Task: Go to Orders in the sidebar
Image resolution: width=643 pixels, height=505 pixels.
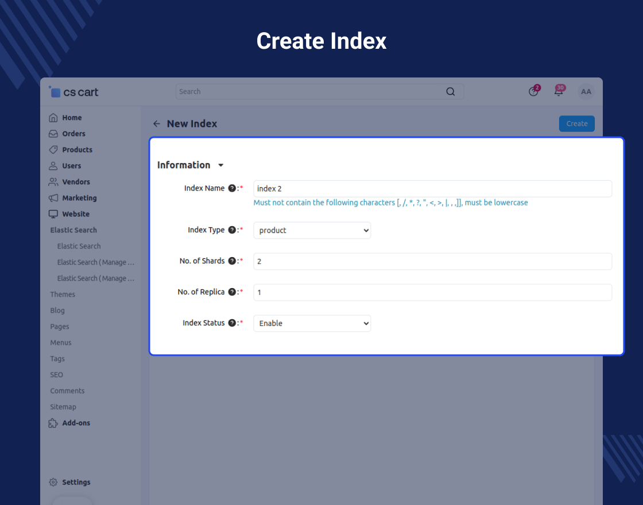Action: tap(73, 134)
